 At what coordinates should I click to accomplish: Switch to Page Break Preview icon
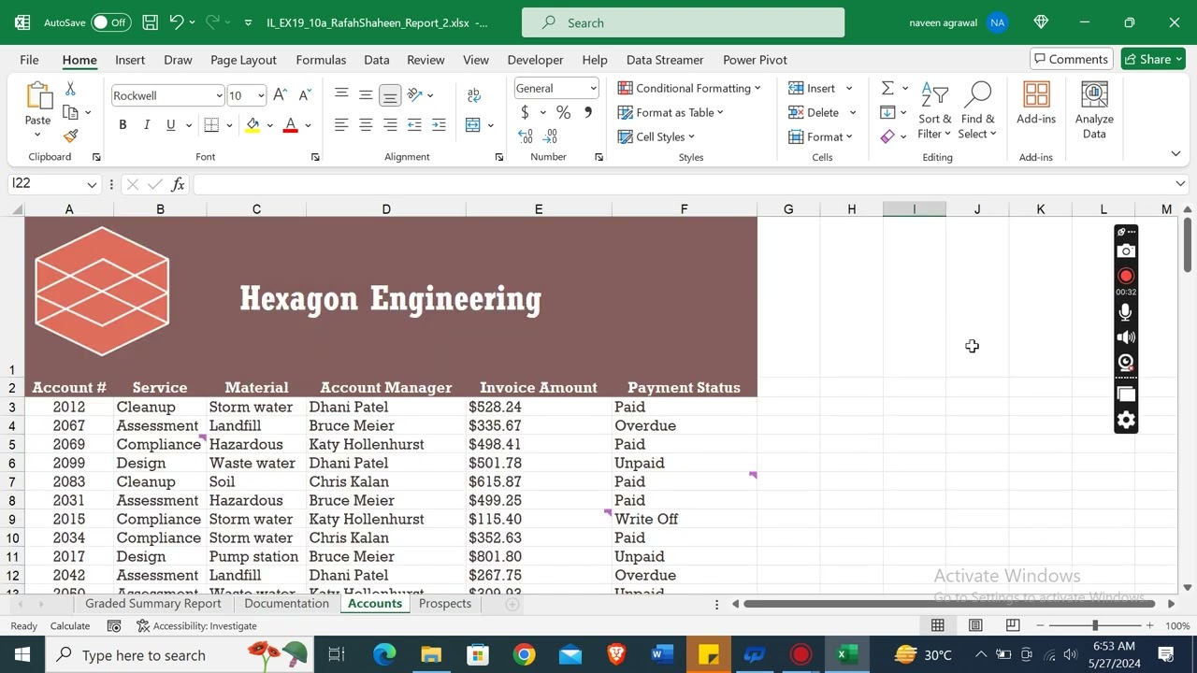point(1013,625)
